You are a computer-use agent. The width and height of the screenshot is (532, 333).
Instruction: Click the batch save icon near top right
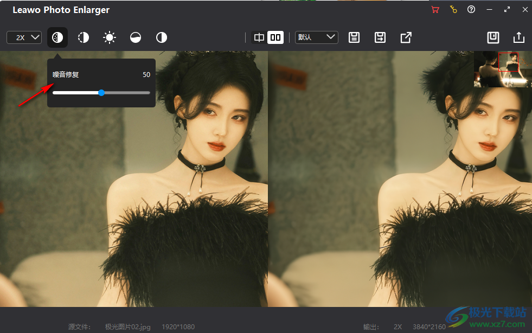coord(493,37)
